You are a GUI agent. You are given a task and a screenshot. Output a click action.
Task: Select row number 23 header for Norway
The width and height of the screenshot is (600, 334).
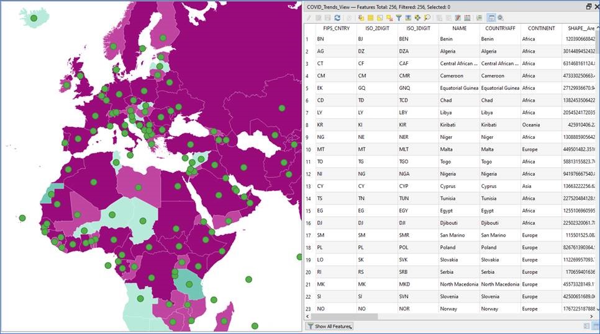pos(309,309)
